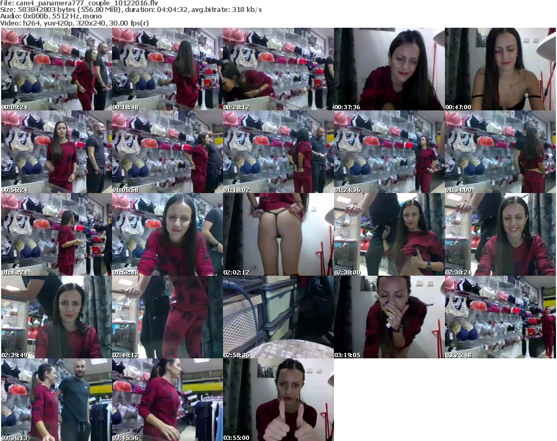Click the Audio line reading 5512 Hz, mono

pyautogui.click(x=51, y=16)
